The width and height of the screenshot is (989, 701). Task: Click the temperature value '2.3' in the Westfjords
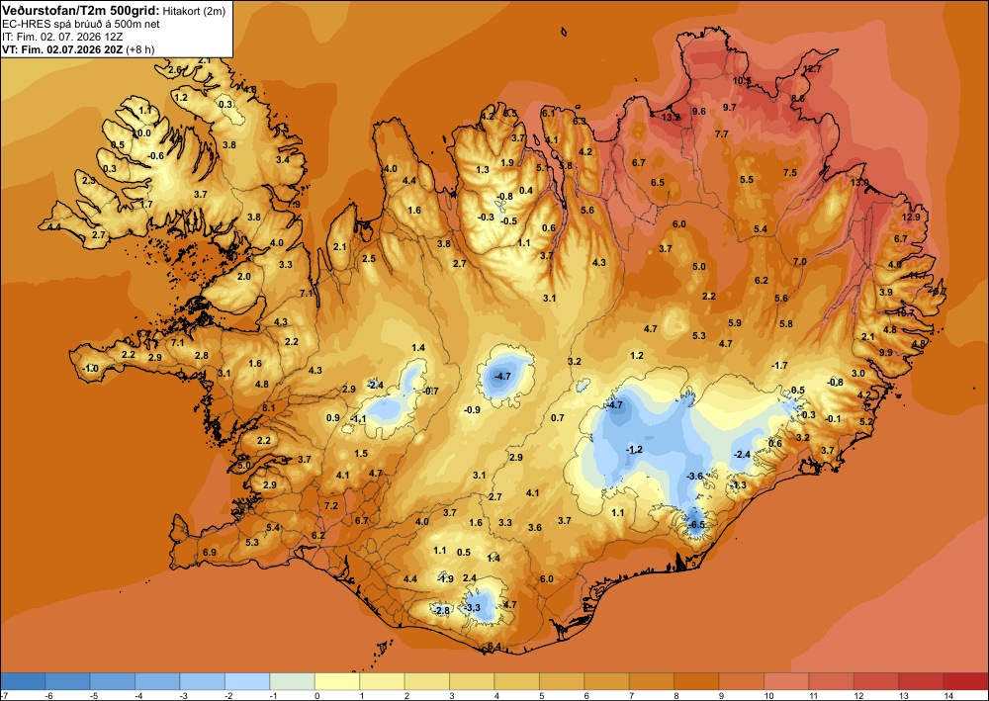pos(89,180)
